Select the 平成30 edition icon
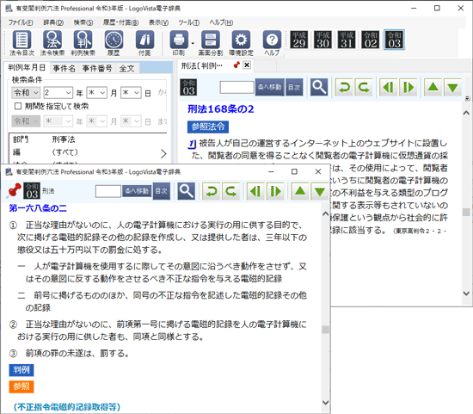The width and height of the screenshot is (473, 414). (322, 40)
